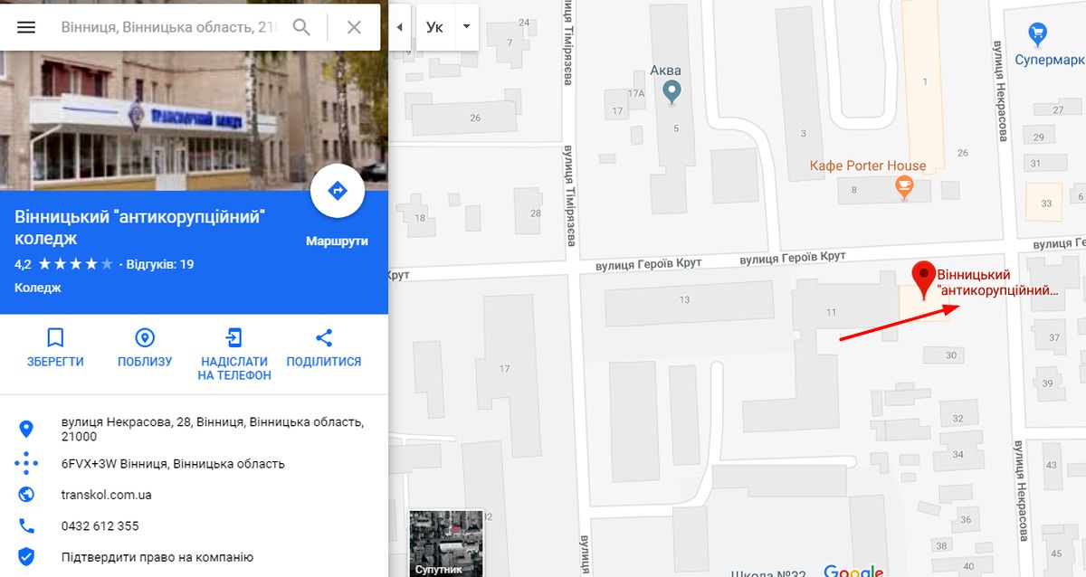Clear search with the X icon
The image size is (1086, 577).
pos(354,27)
